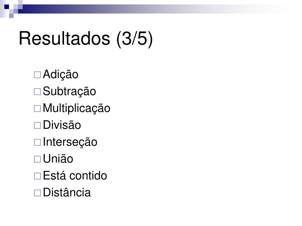Select the Interseção list item text

click(70, 142)
